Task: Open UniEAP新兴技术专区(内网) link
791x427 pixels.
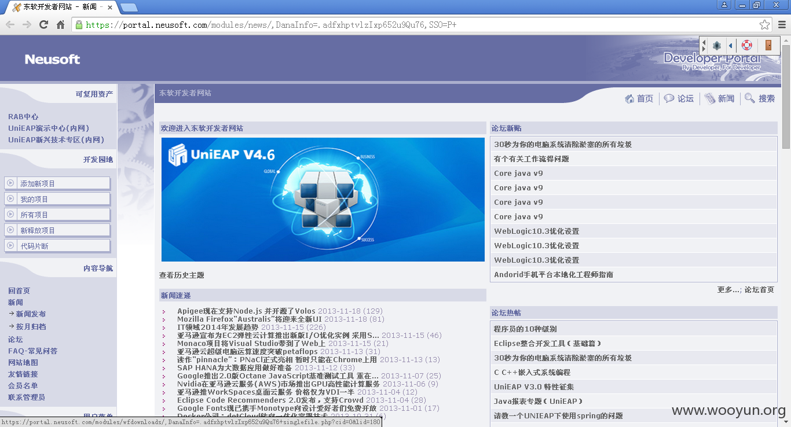Action: [56, 139]
